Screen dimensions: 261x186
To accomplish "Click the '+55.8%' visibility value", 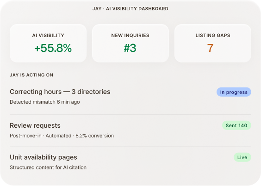I will click(53, 48).
